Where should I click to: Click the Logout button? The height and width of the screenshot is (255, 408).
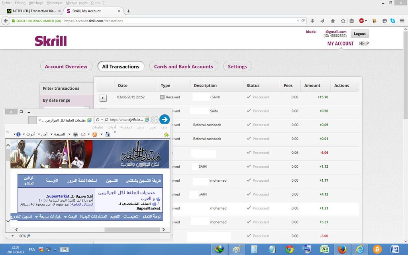tap(360, 33)
